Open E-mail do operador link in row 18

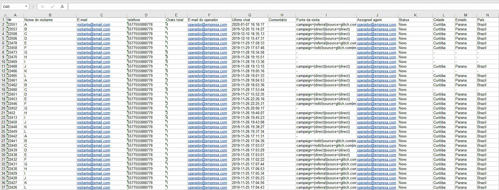click(207, 99)
